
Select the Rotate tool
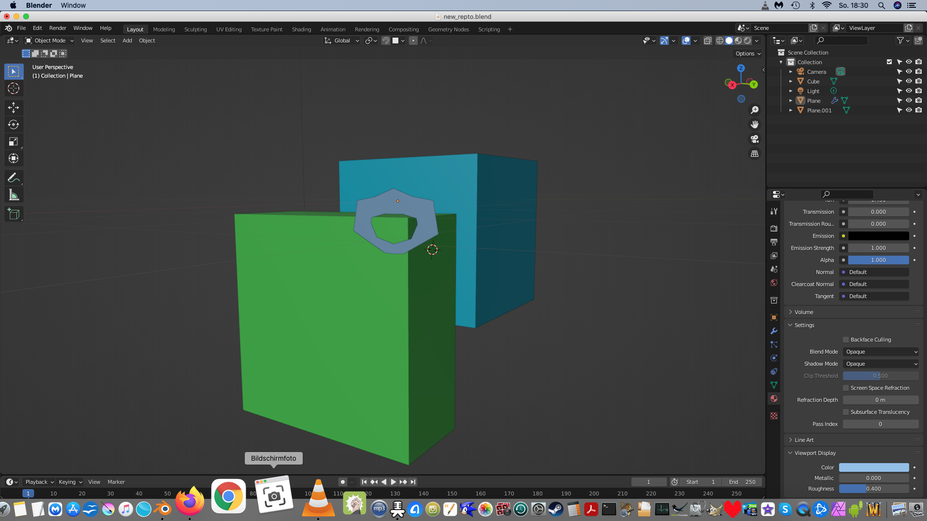click(14, 124)
